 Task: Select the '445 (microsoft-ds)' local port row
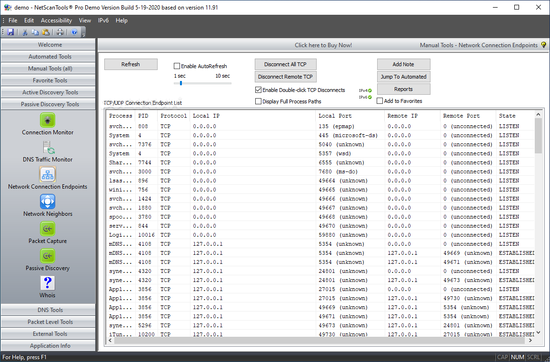click(x=320, y=135)
